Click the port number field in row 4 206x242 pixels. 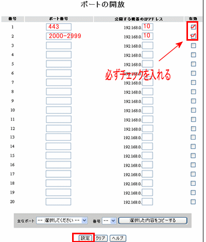[59, 55]
